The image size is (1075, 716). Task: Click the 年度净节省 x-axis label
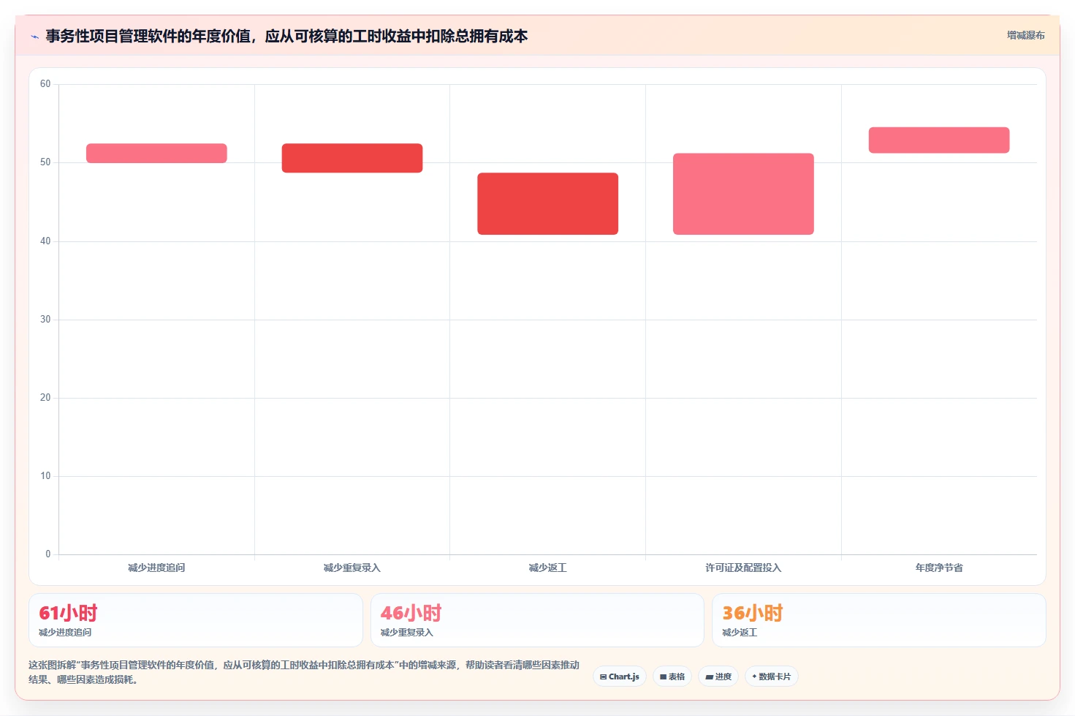click(x=939, y=568)
